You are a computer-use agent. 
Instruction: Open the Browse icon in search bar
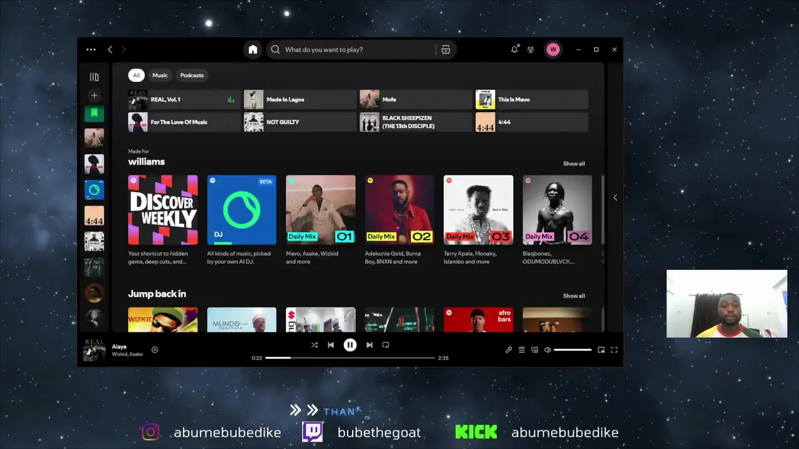(446, 49)
